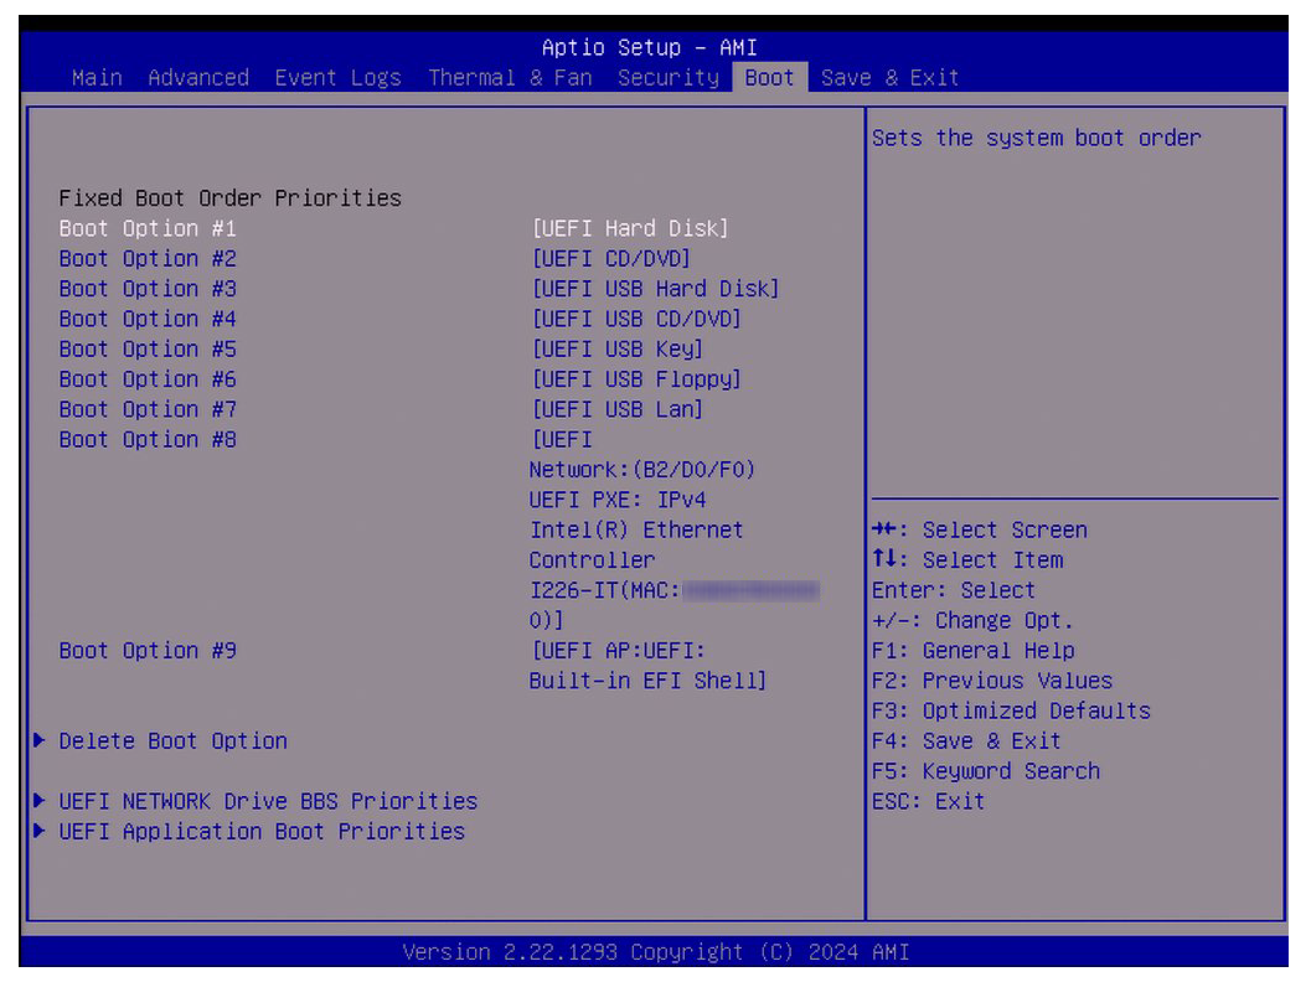Open the Event Logs tab
The image size is (1305, 982).
[338, 78]
